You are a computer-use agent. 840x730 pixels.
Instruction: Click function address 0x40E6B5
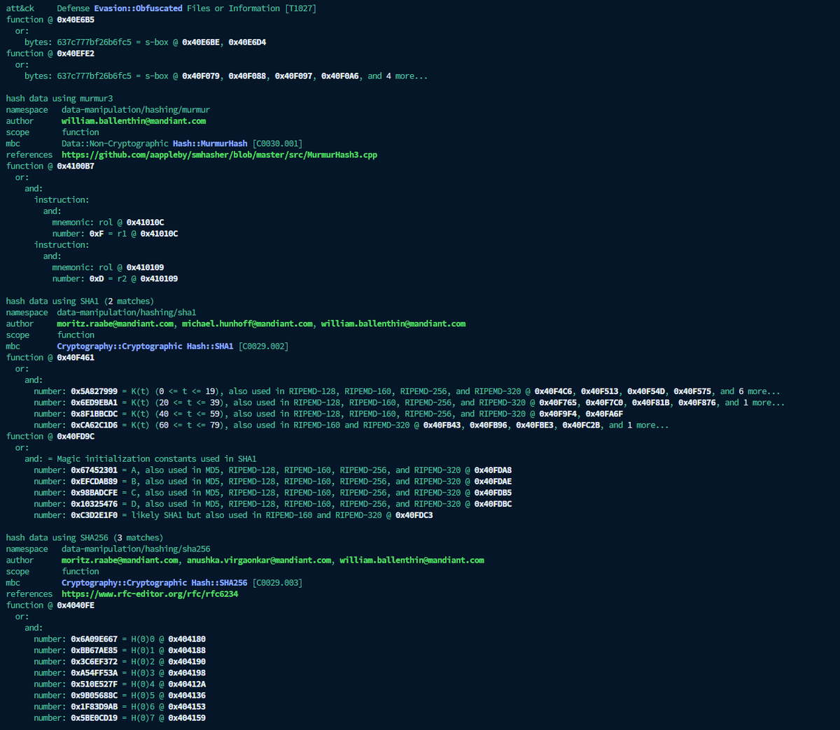coord(76,20)
